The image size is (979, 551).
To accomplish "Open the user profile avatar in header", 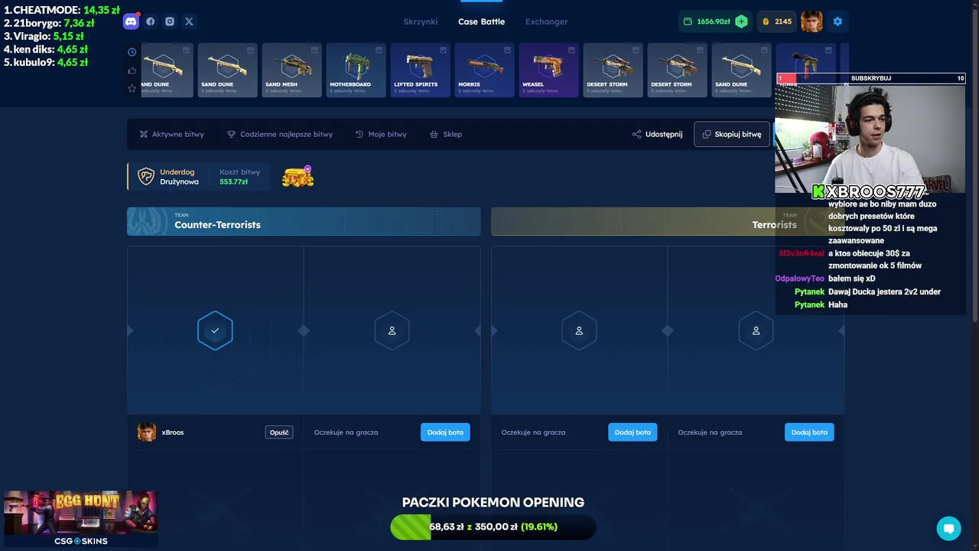I will click(x=811, y=21).
